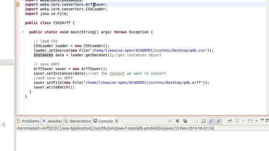Open the Open Console dropdown arrow

[x=256, y=121]
